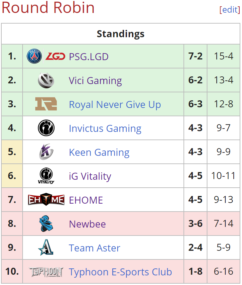Open the Typhoon E-Sports Club link
The width and height of the screenshot is (242, 285).
pos(120,272)
